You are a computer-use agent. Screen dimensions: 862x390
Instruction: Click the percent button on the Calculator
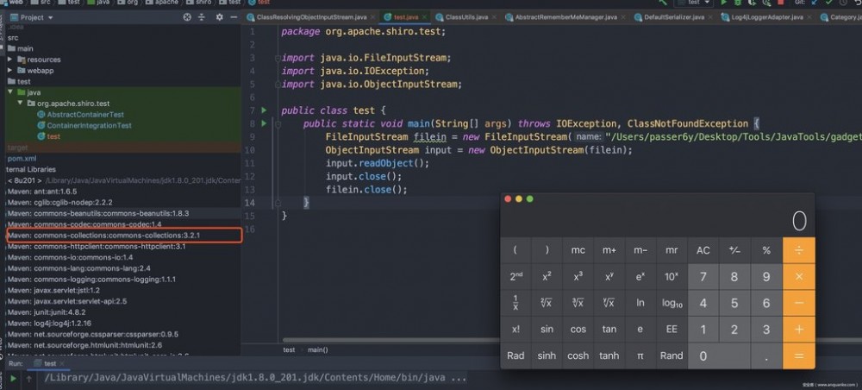coord(766,250)
